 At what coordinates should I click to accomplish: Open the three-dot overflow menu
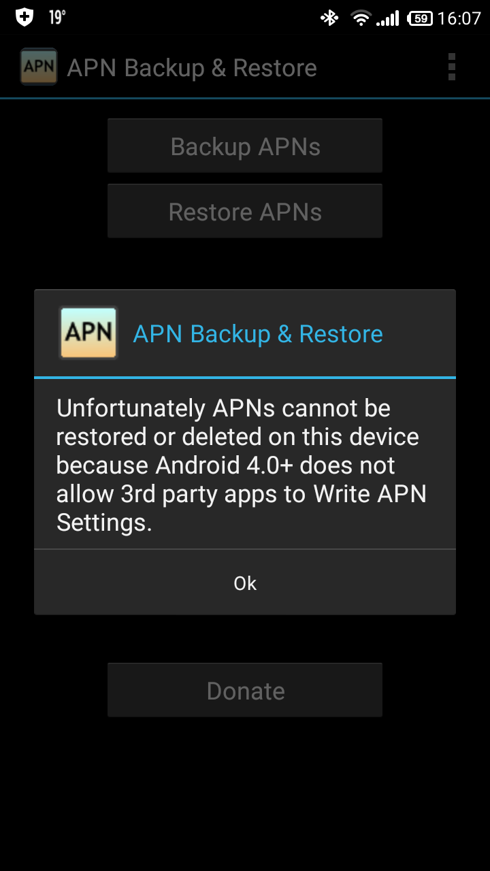coord(451,67)
